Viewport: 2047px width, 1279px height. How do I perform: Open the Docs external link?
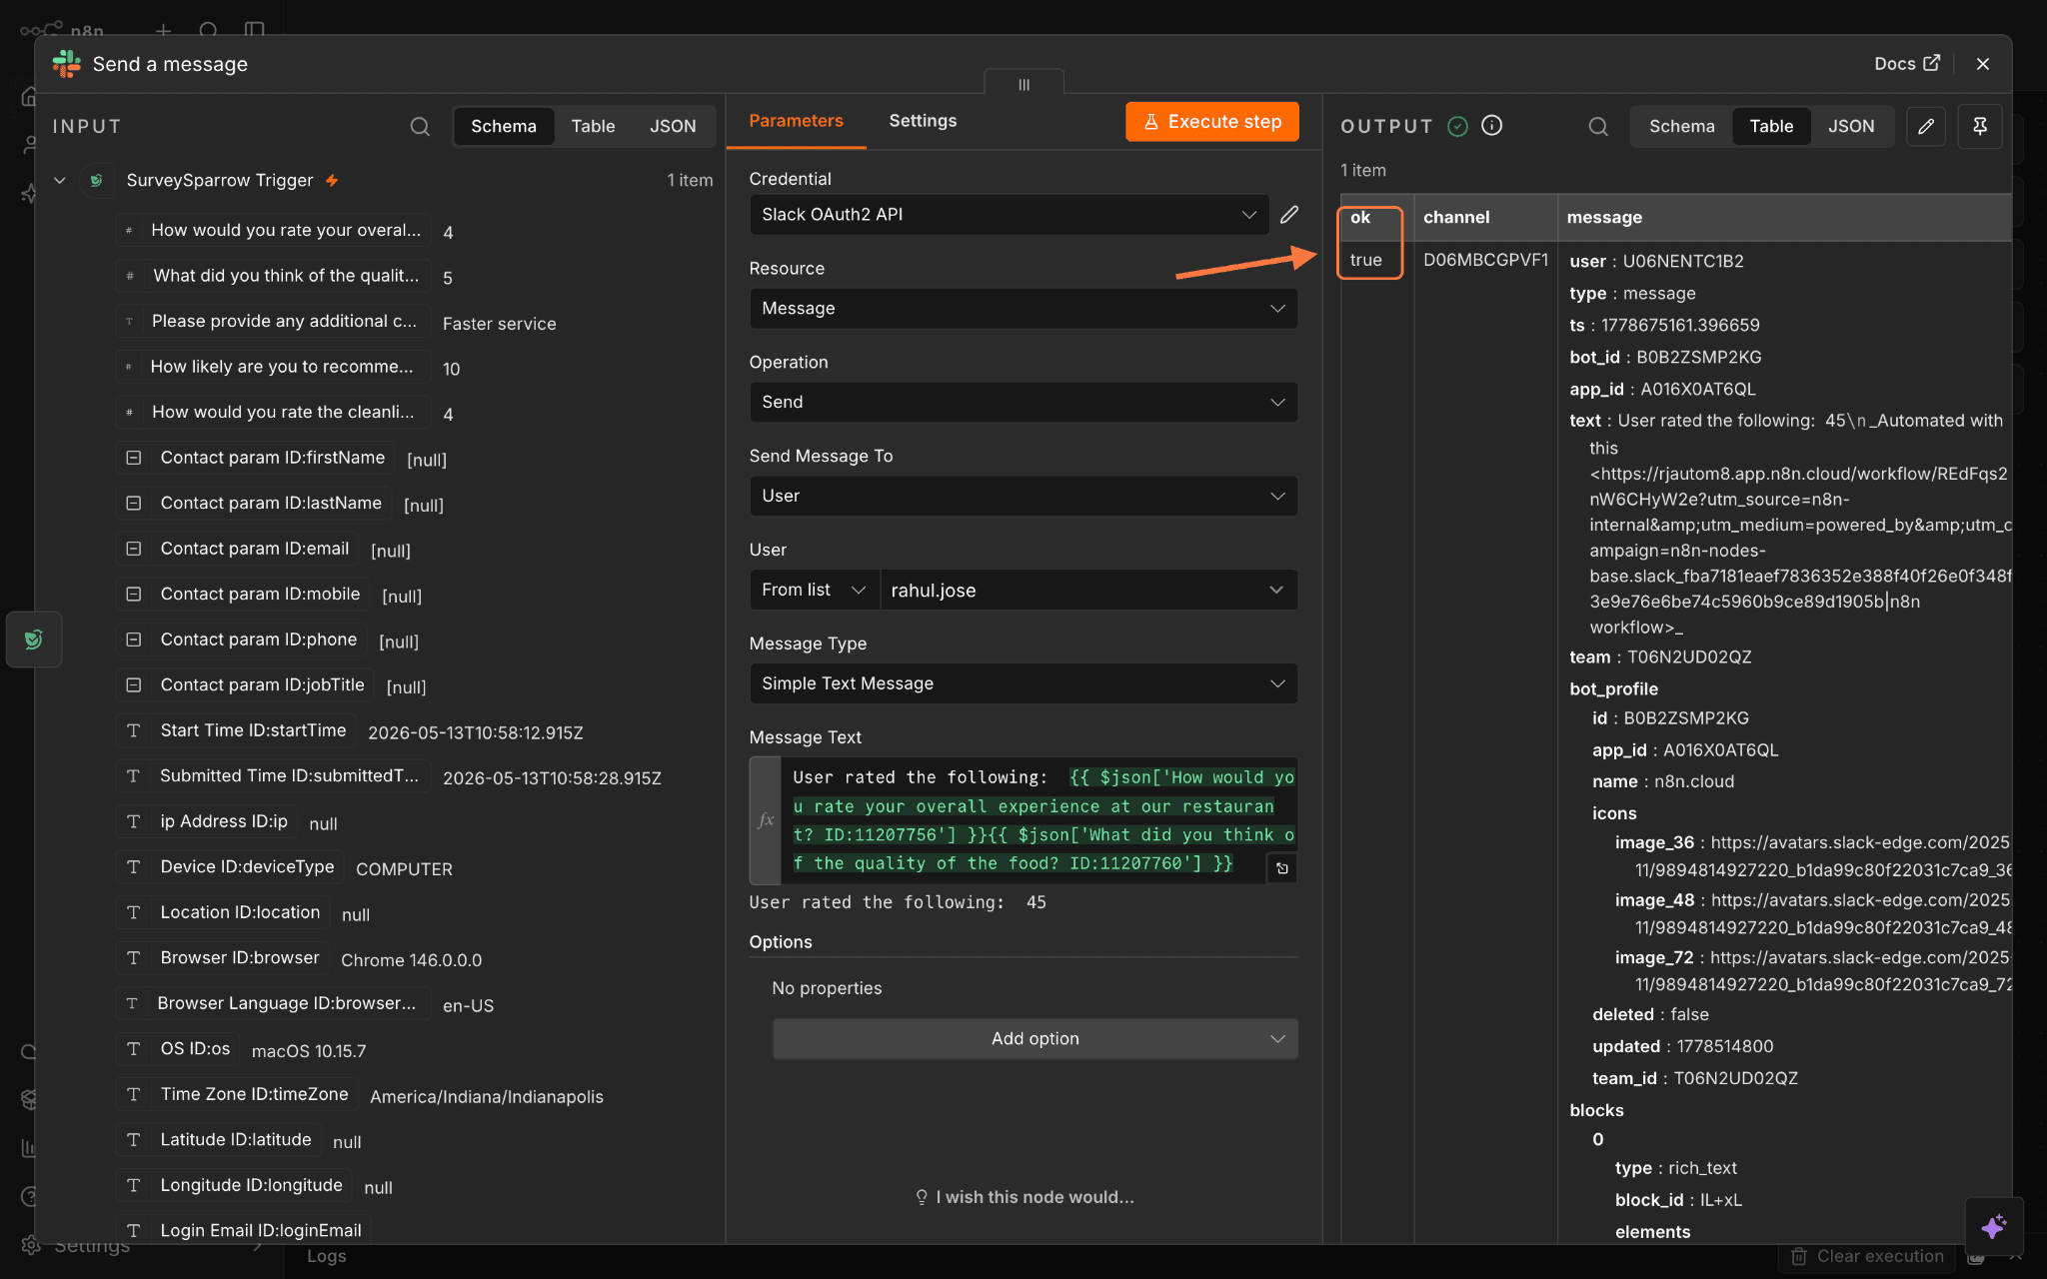(x=1907, y=63)
